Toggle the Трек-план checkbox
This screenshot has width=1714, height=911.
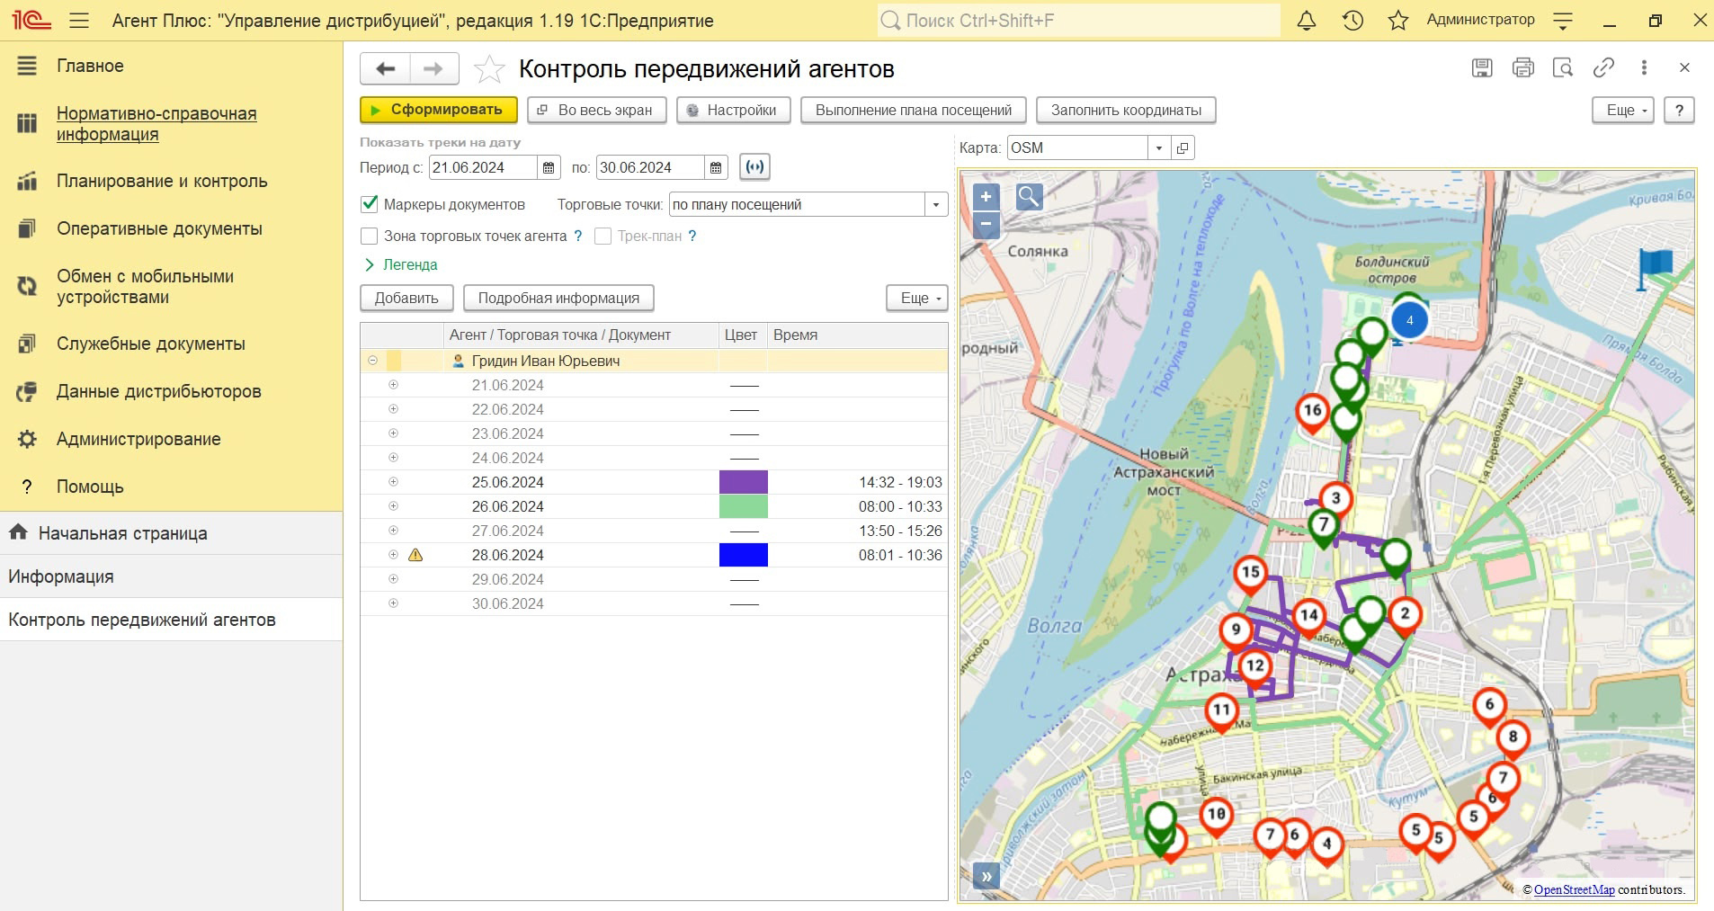tap(603, 237)
